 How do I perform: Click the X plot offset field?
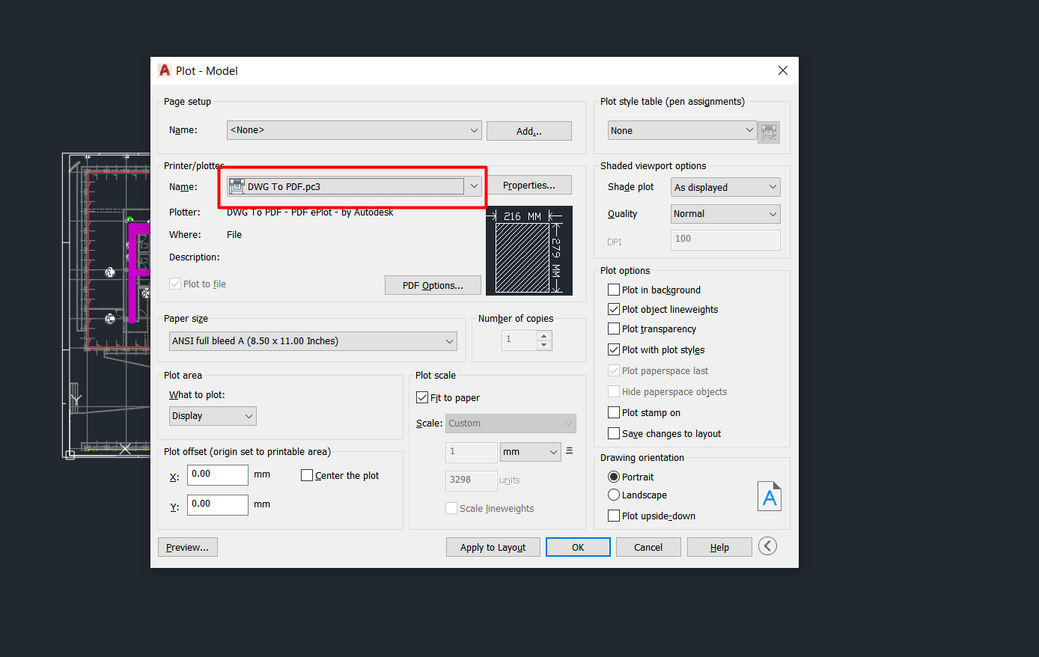tap(217, 474)
